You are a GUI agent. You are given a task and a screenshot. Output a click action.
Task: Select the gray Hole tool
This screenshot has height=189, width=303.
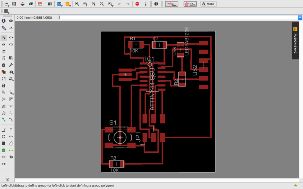click(x=3, y=157)
